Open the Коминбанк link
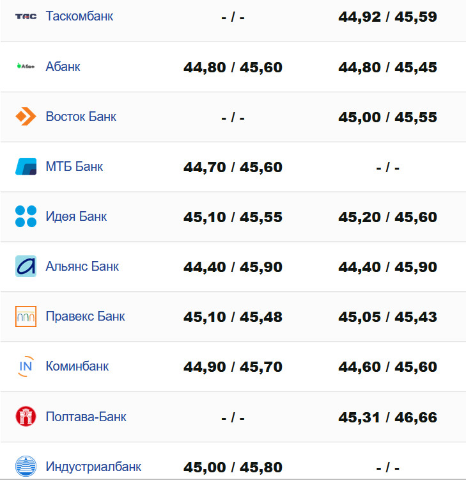466x480 pixels. coord(77,366)
